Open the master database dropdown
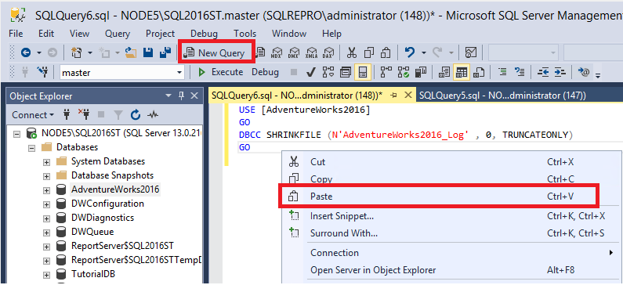 tap(180, 73)
